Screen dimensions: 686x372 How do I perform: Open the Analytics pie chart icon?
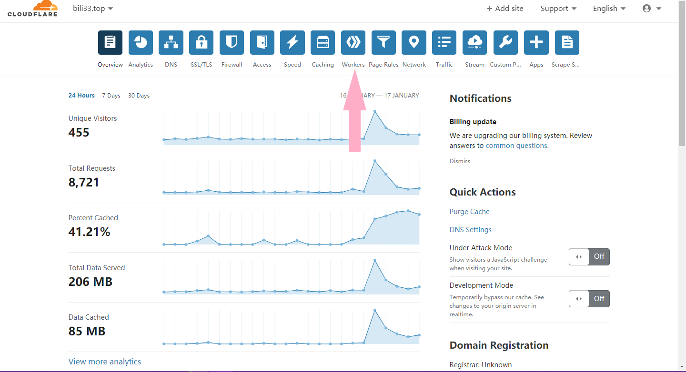click(141, 43)
